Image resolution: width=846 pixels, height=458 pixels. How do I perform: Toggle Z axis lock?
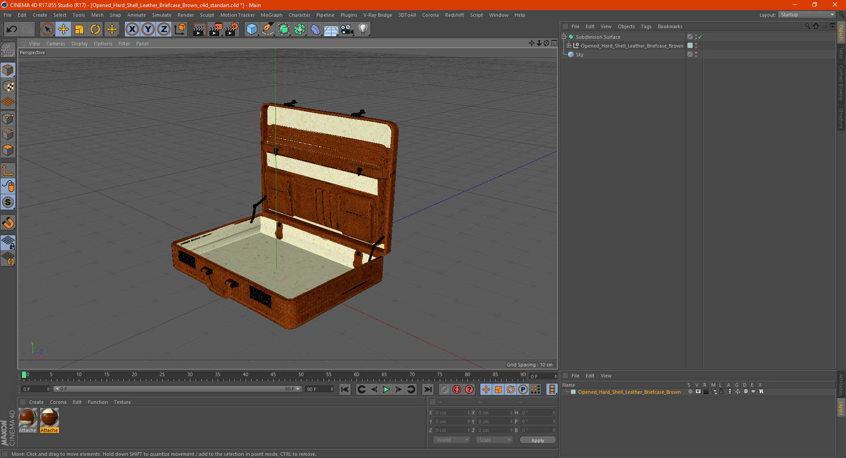click(164, 30)
